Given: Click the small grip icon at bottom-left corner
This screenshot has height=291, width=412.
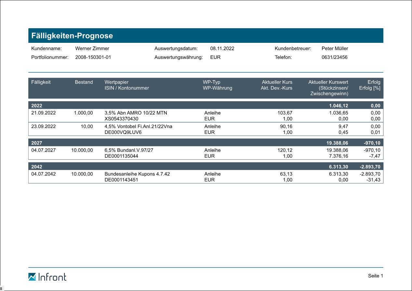Looking at the screenshot, I should (1, 288).
